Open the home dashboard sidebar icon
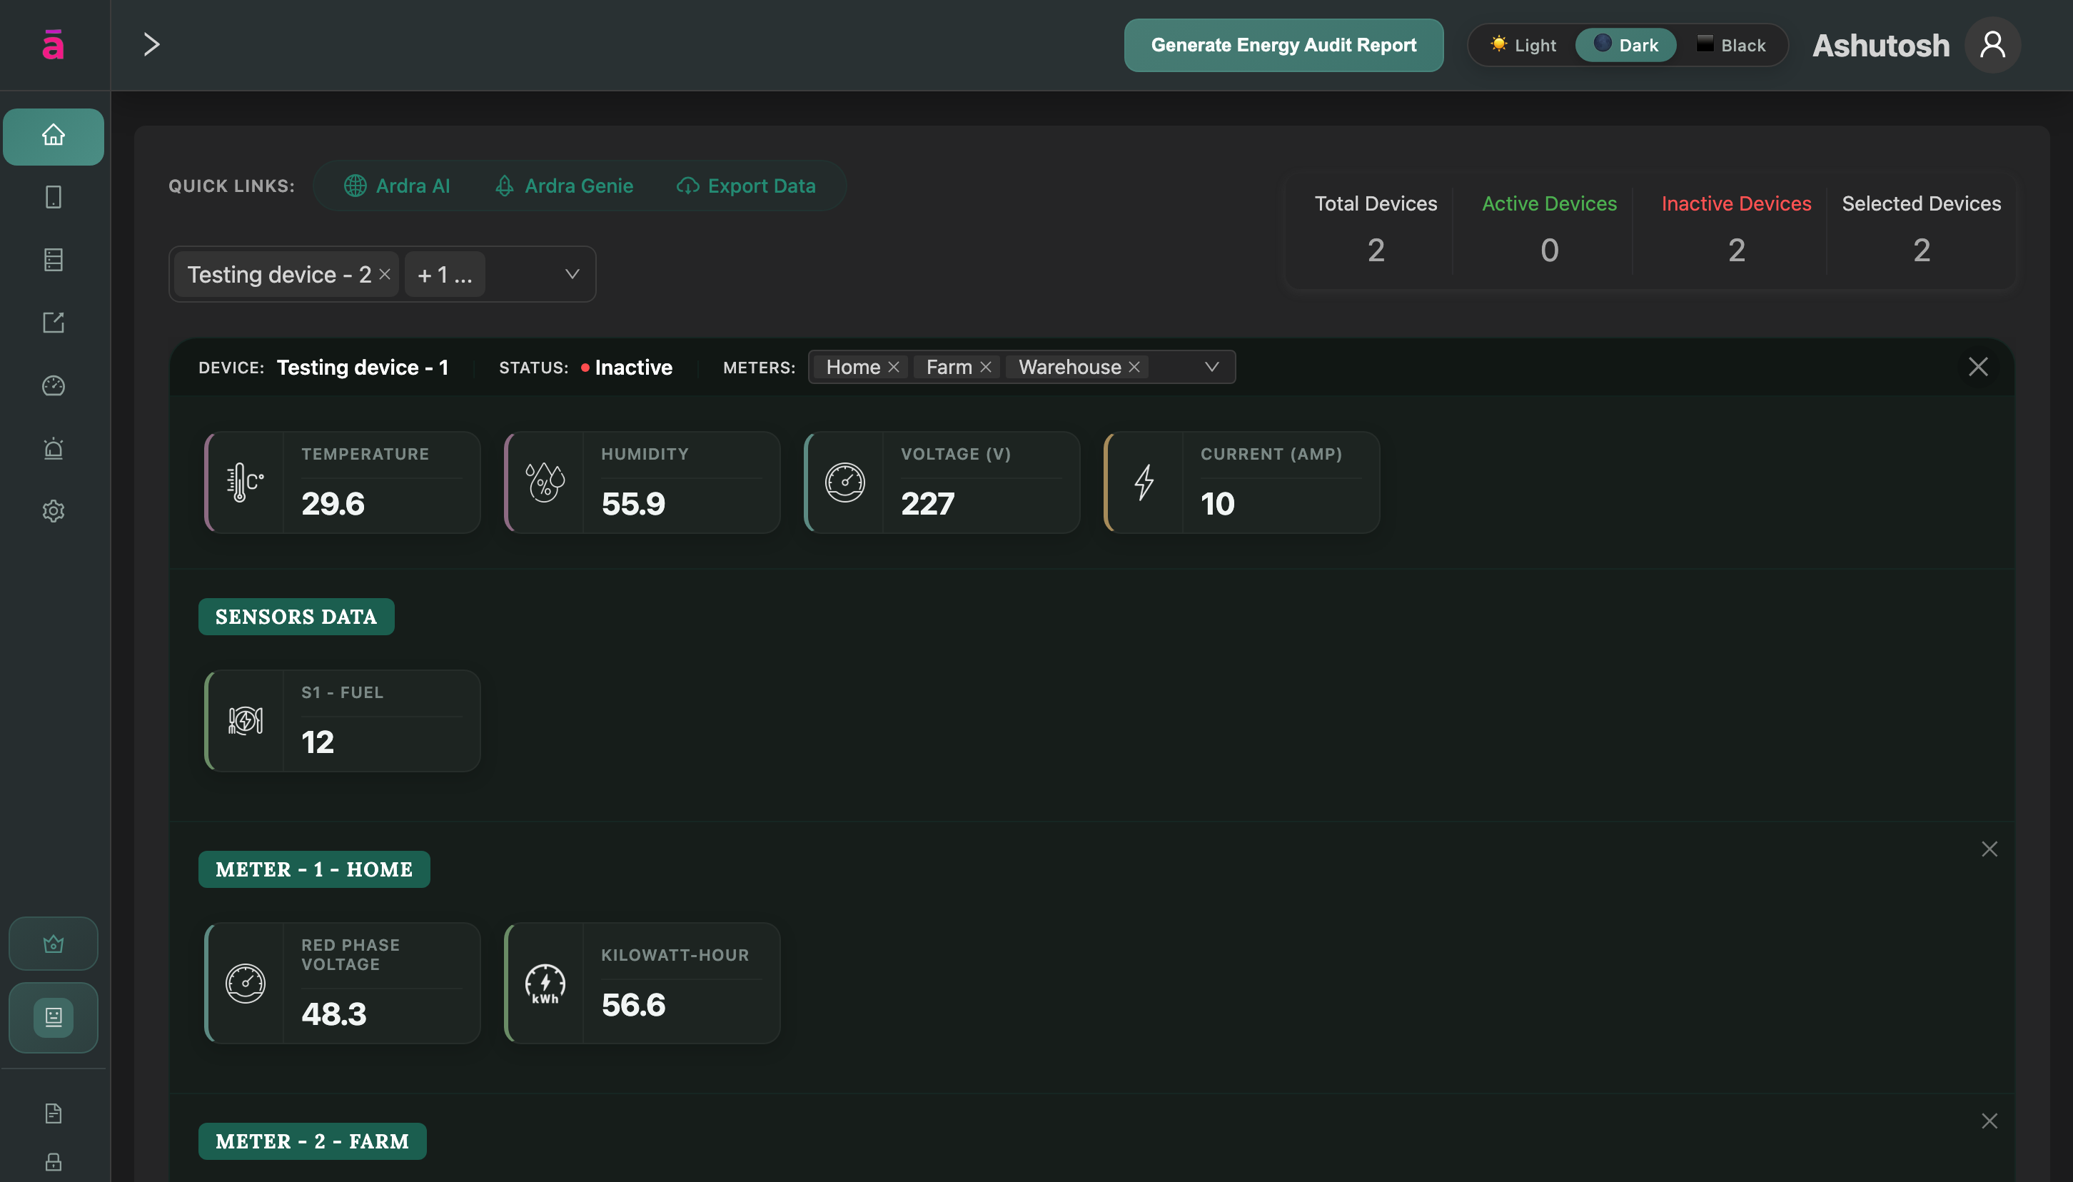The height and width of the screenshot is (1182, 2073). tap(54, 136)
